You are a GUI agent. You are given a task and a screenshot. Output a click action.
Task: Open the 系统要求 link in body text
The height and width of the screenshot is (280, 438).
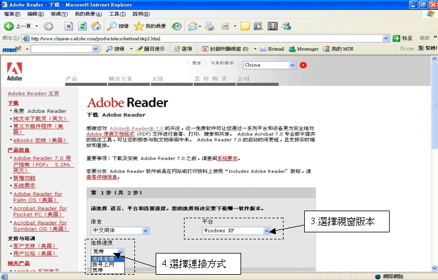228,158
